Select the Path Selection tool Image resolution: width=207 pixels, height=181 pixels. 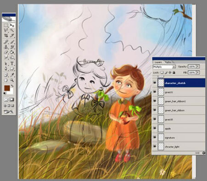click(x=6, y=64)
